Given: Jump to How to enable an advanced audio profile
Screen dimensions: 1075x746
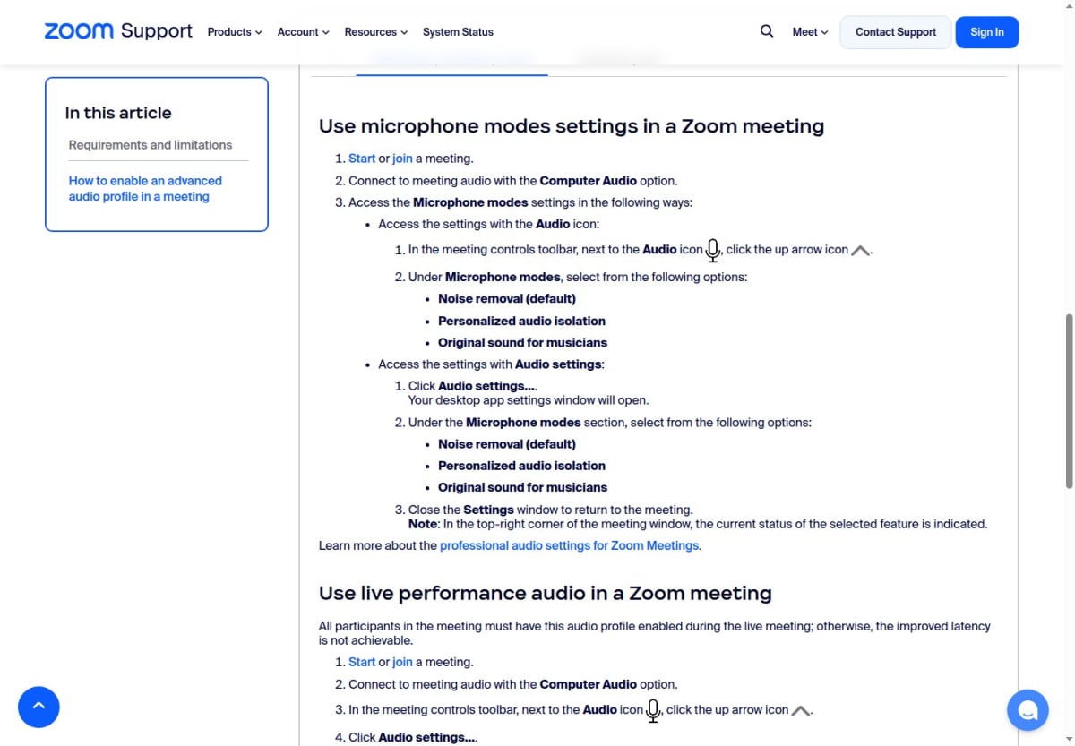Looking at the screenshot, I should [x=145, y=188].
